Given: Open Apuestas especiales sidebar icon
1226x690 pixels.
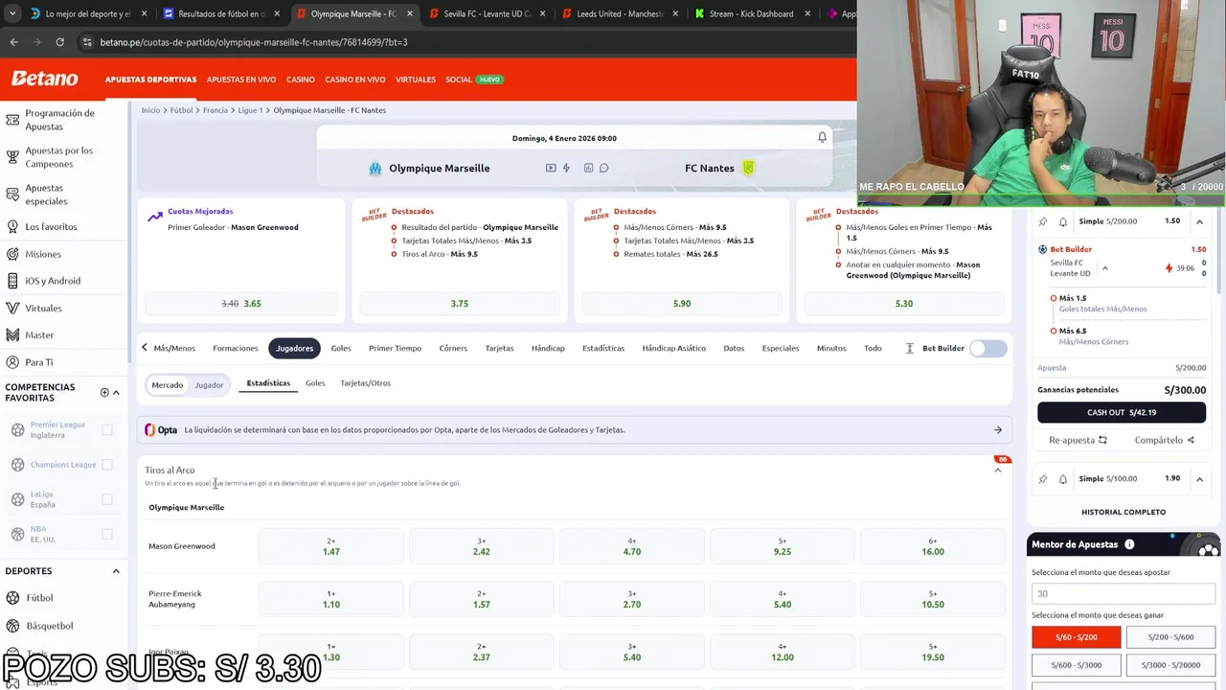Looking at the screenshot, I should tap(12, 195).
